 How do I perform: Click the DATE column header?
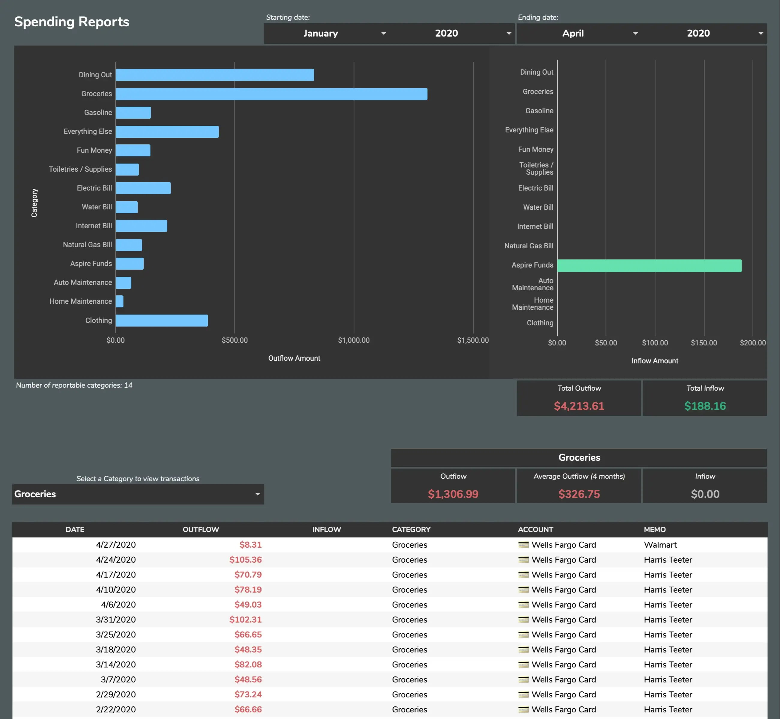[75, 530]
